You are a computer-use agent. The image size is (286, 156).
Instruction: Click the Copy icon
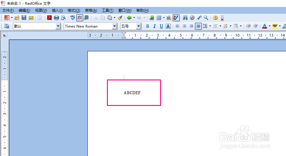pyautogui.click(x=103, y=18)
